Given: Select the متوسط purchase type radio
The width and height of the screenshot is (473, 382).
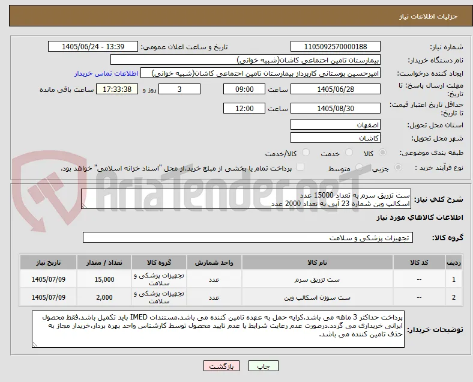Looking at the screenshot, I should point(359,168).
